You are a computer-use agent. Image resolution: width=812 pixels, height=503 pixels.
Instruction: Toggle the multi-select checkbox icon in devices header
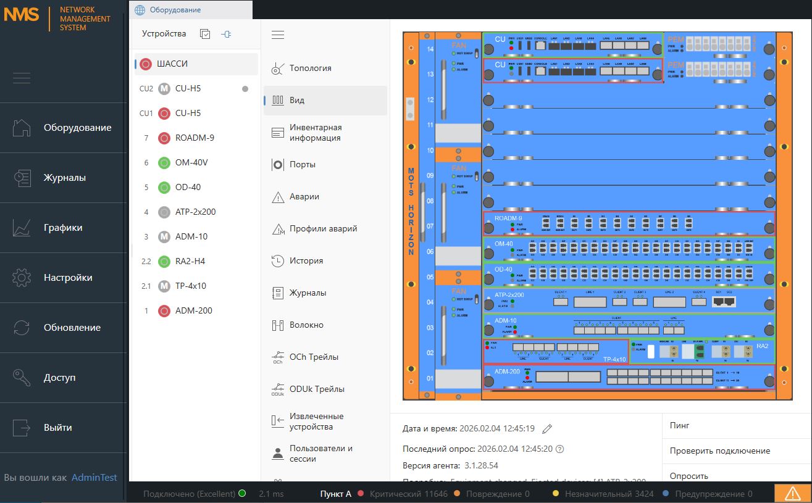[x=205, y=34]
